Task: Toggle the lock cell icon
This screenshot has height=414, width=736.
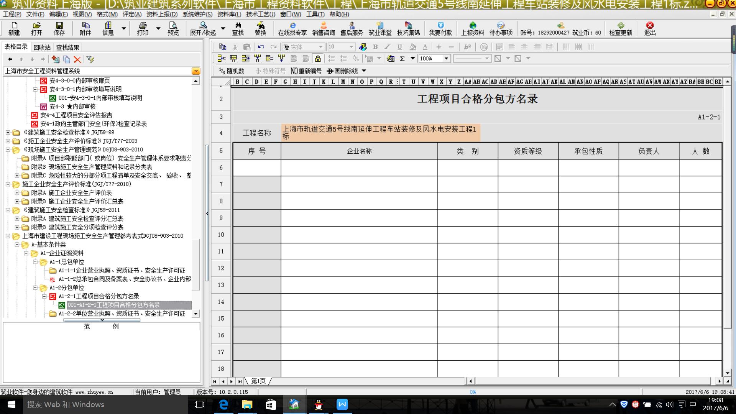Action: coord(317,58)
